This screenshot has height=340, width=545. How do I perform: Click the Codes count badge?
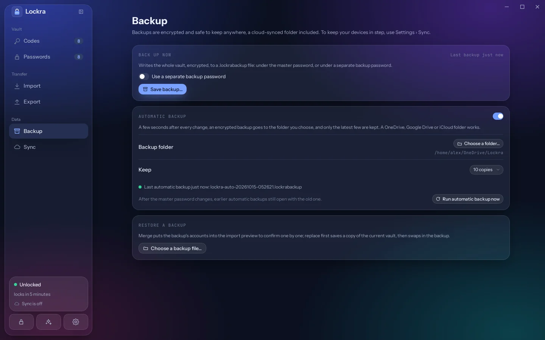click(79, 41)
